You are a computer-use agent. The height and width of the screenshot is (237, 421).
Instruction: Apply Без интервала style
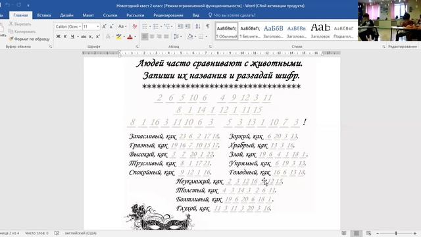(250, 31)
